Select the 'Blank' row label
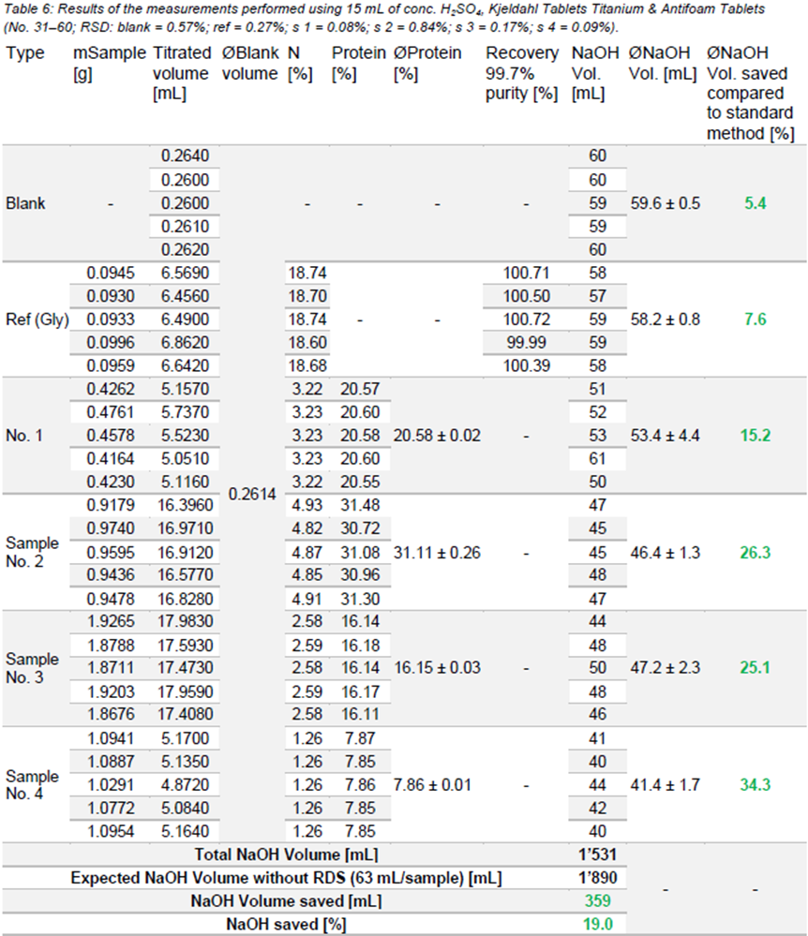The width and height of the screenshot is (808, 936). click(25, 202)
